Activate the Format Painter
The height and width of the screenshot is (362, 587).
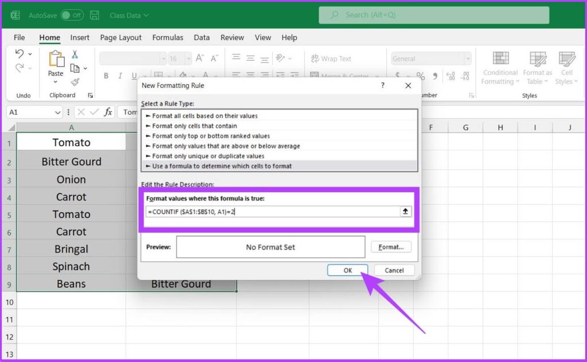click(x=75, y=83)
